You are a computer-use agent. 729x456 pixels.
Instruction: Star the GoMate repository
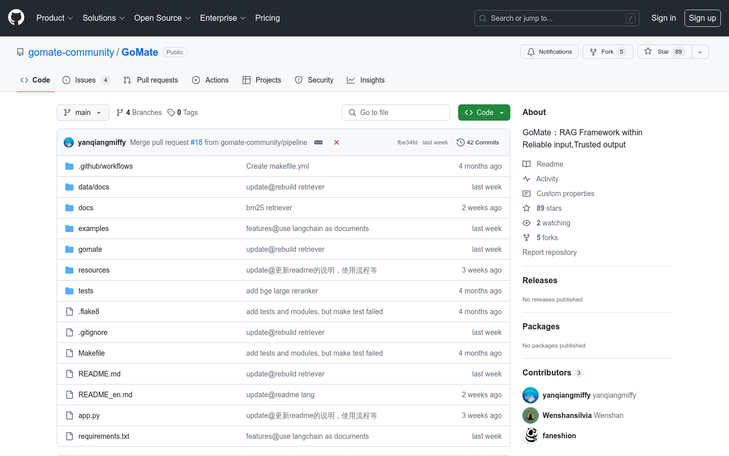click(x=665, y=52)
